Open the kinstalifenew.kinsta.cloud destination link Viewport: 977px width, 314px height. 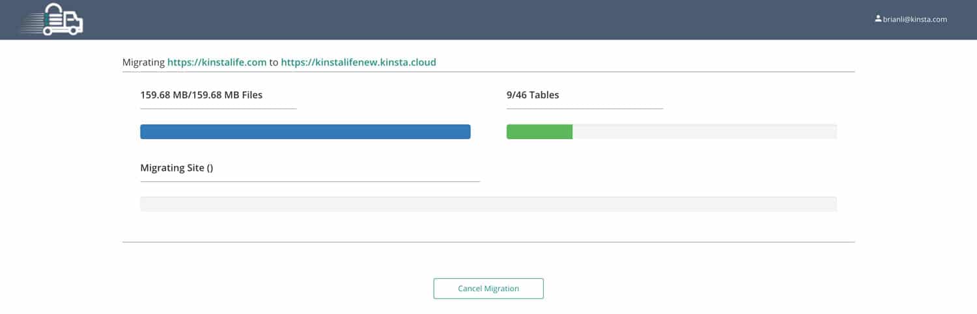(358, 62)
